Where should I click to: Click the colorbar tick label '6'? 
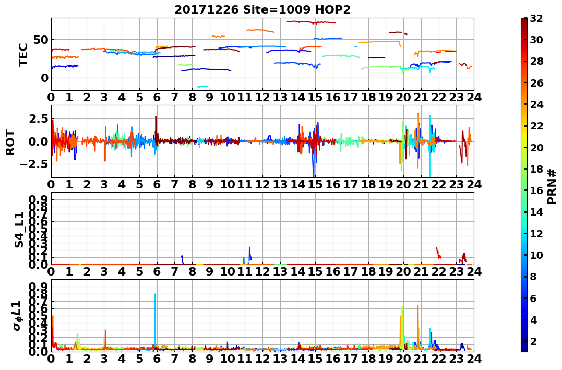pos(533,298)
